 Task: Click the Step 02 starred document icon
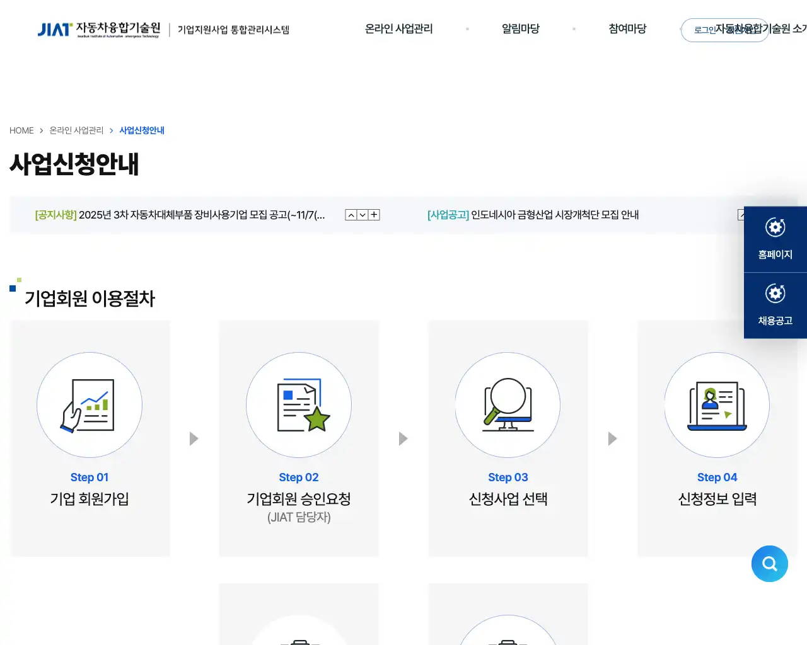(x=299, y=405)
